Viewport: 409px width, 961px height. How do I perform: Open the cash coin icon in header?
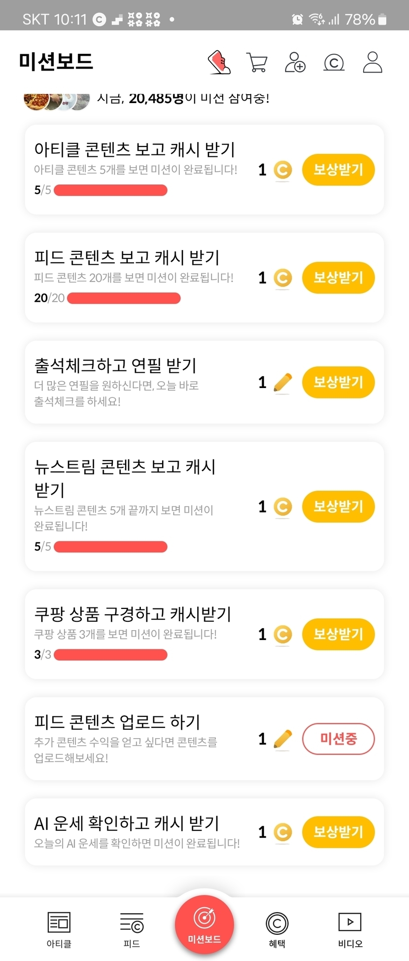[x=334, y=63]
